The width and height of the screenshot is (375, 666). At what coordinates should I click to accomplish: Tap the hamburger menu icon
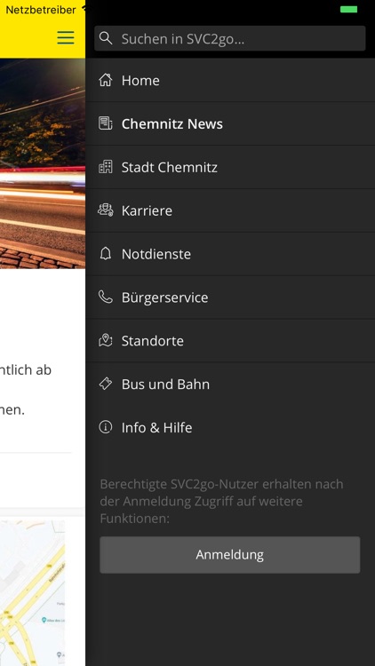point(66,37)
